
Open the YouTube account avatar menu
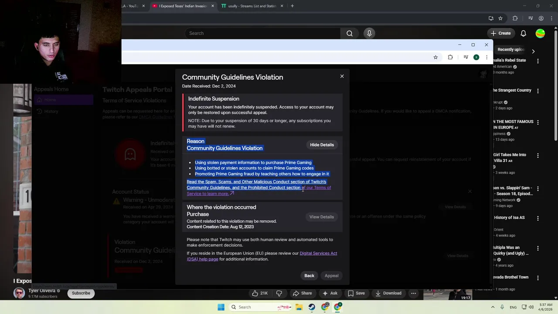540,33
